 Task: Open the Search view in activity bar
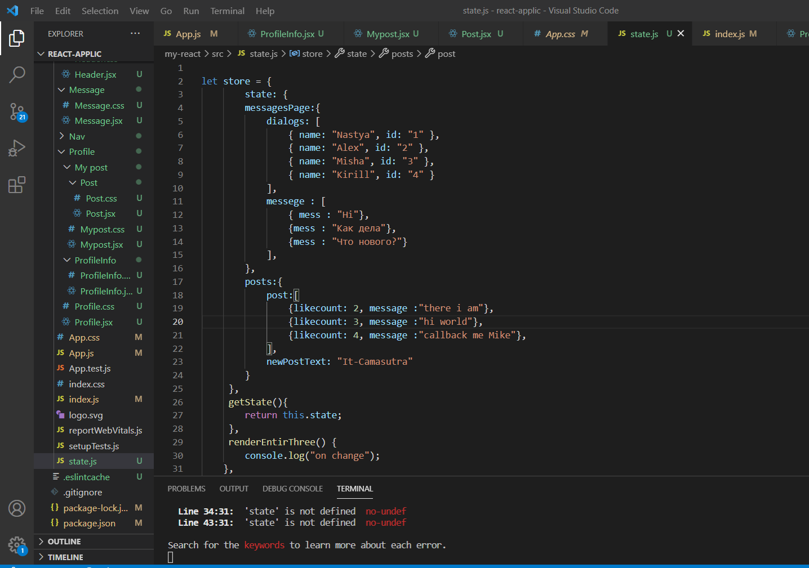[17, 74]
